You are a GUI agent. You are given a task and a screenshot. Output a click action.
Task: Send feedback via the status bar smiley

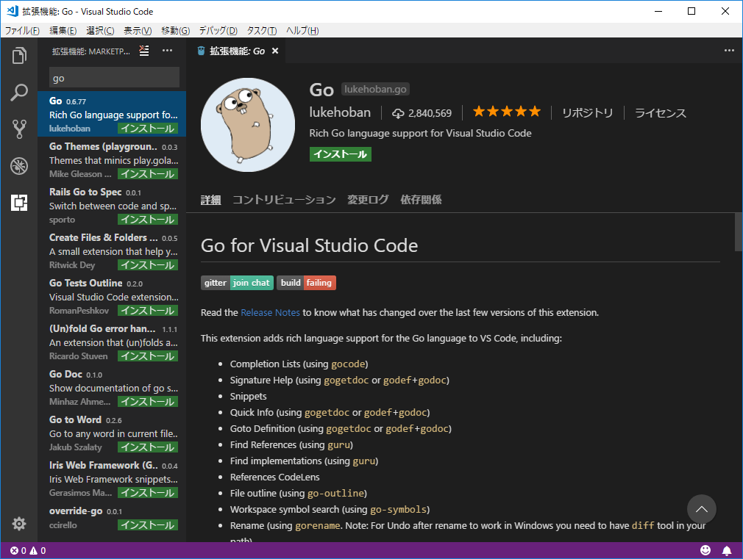(705, 549)
